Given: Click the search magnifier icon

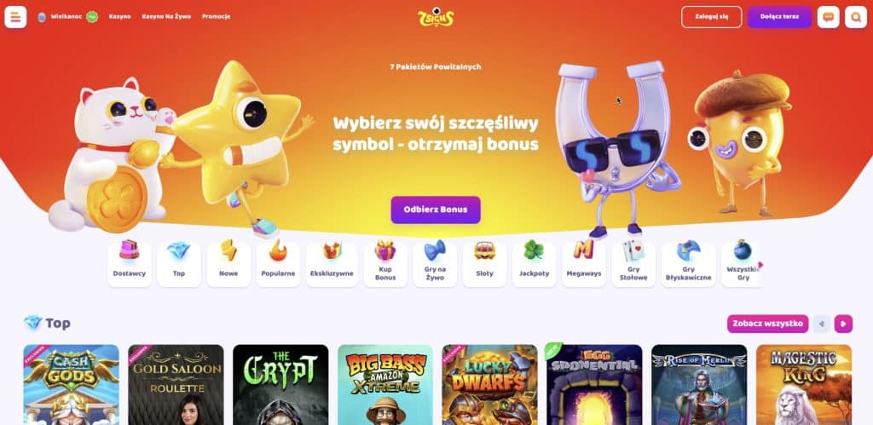Looking at the screenshot, I should (856, 17).
